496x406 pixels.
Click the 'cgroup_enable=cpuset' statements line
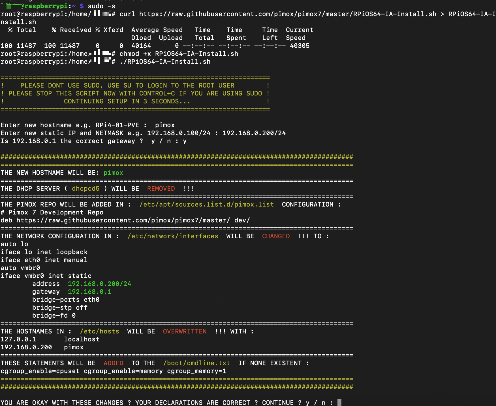[114, 371]
